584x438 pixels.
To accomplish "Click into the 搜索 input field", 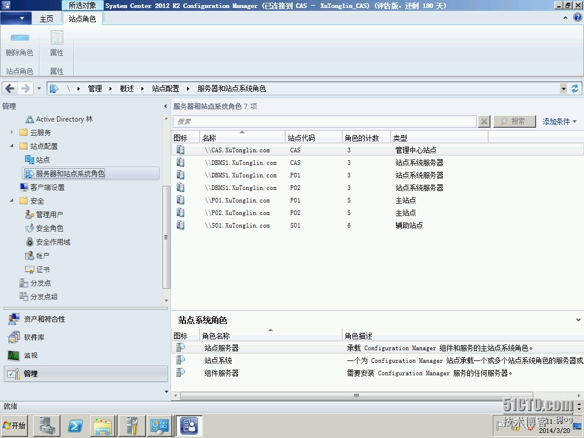I will 325,121.
